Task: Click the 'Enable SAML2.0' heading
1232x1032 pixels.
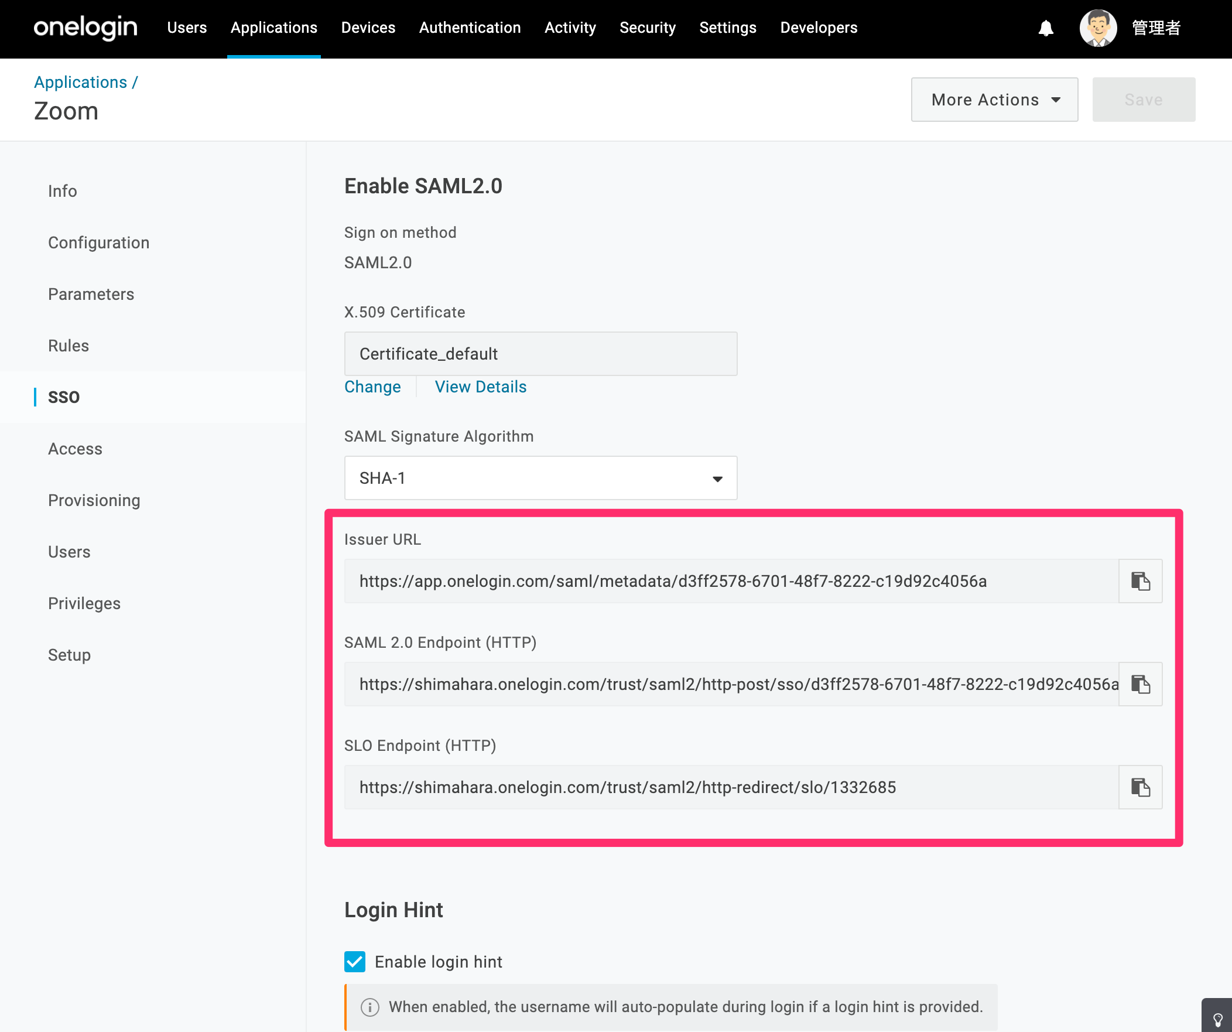Action: [x=423, y=187]
